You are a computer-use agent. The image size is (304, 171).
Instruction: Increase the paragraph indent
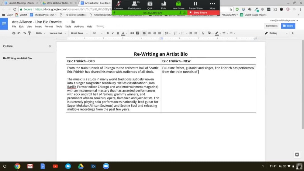195,33
